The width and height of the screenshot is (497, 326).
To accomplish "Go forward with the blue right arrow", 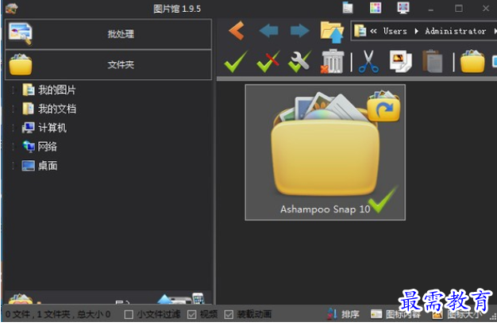I will pos(300,31).
